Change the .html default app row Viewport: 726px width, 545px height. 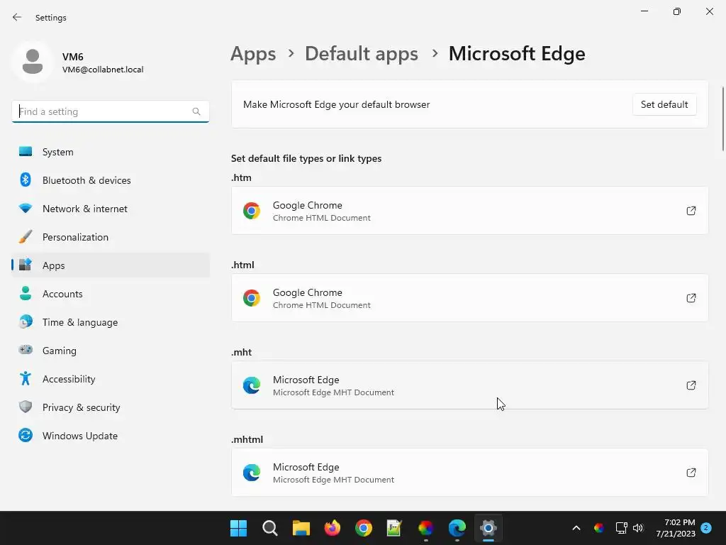(469, 297)
